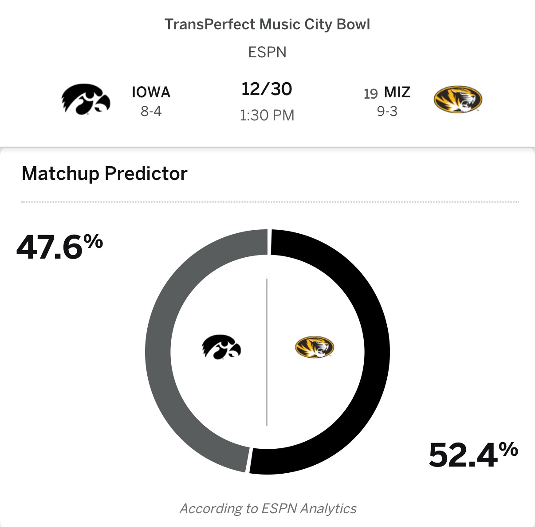535x527 pixels.
Task: Click the According to ESPN Analytics caption
Action: (x=268, y=508)
